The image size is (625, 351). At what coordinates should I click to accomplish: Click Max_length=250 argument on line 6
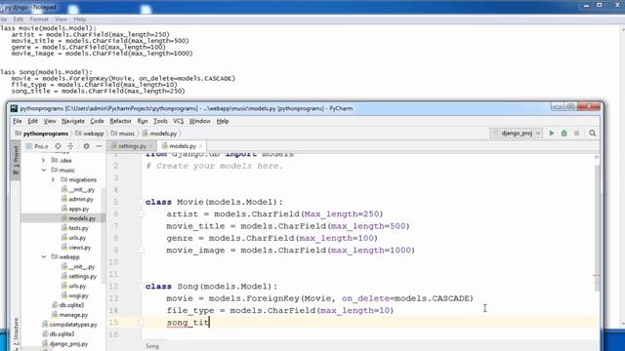click(x=342, y=214)
